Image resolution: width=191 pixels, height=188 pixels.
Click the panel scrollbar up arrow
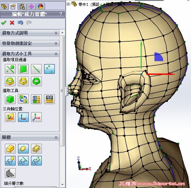pyautogui.click(x=62, y=33)
